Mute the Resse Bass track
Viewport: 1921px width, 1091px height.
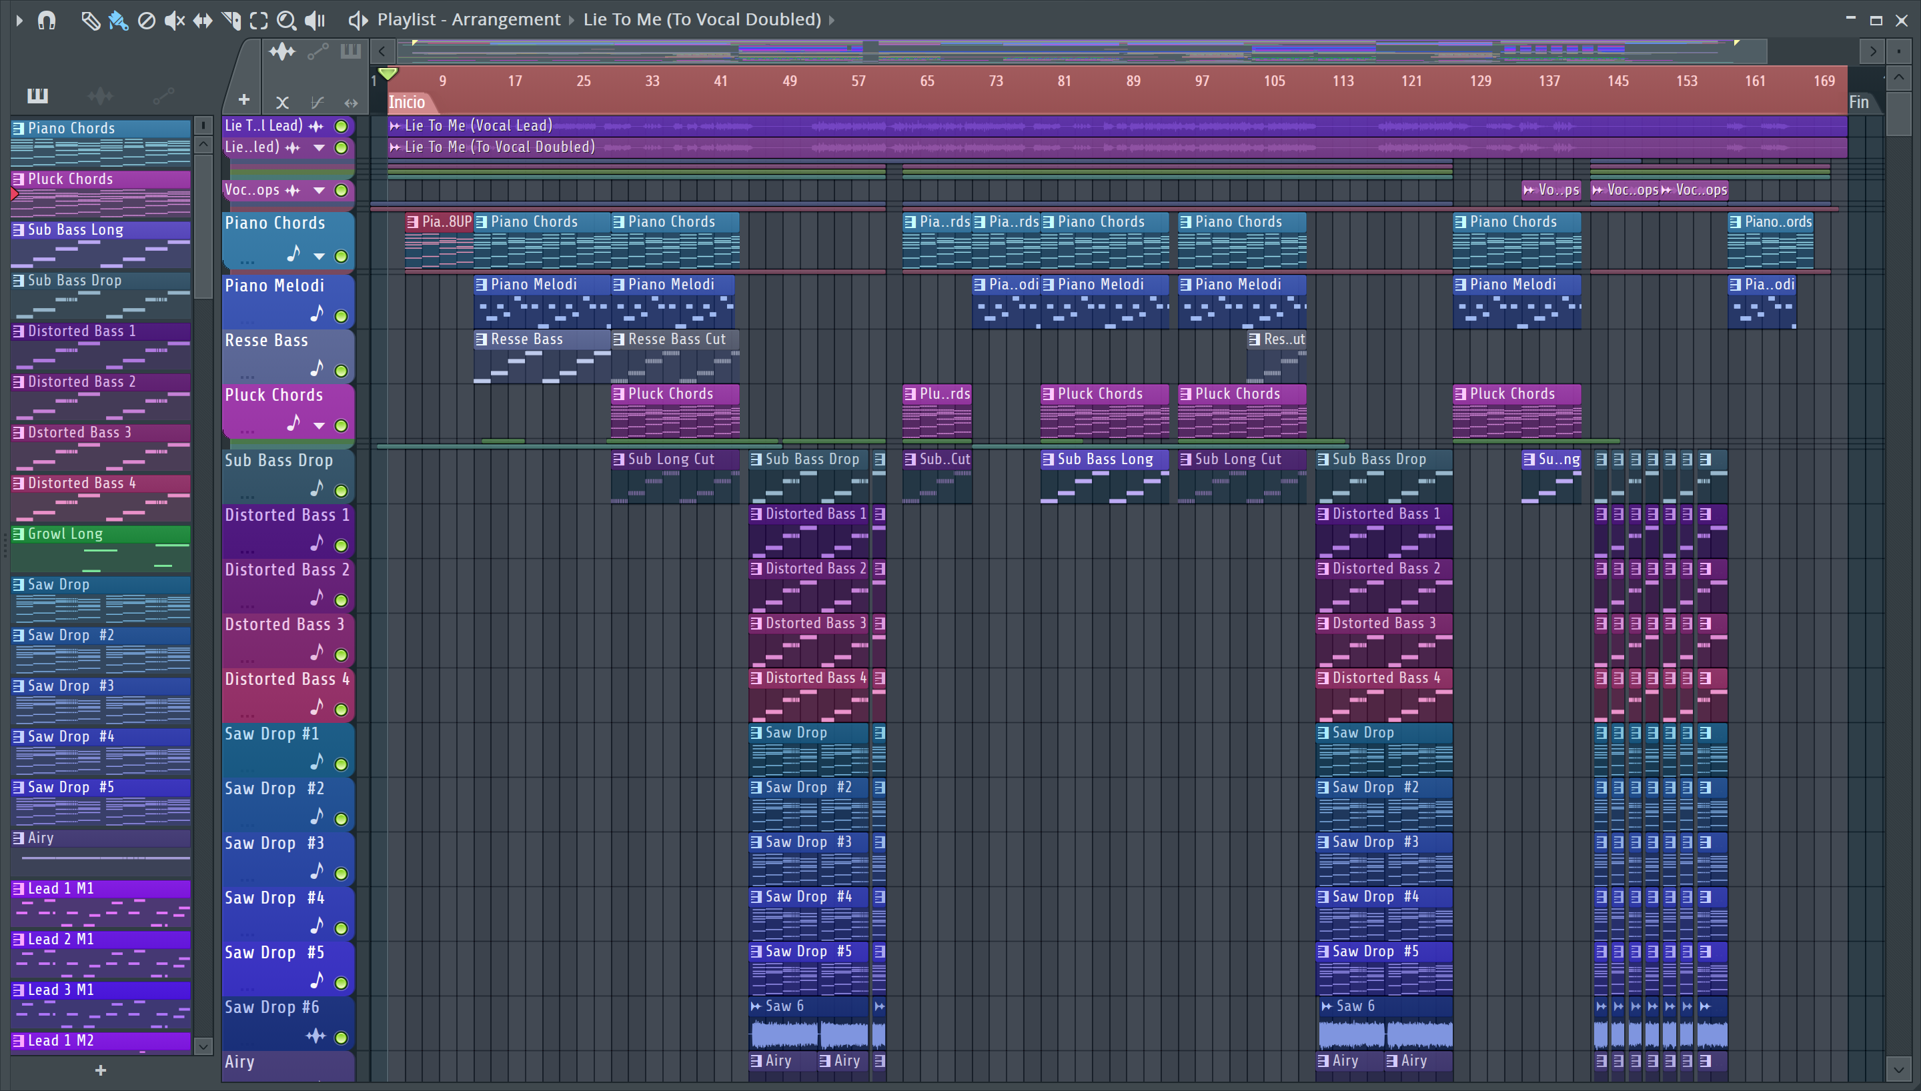pyautogui.click(x=341, y=371)
